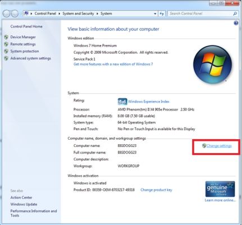
Task: Click Learn more online link
Action: 220,200
